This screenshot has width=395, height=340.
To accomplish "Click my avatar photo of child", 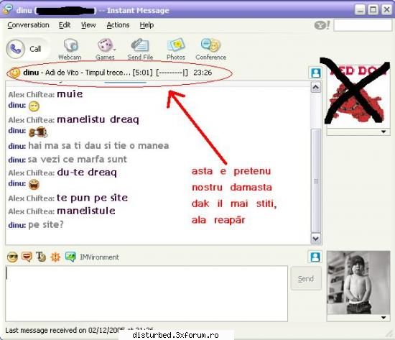I will 358,282.
